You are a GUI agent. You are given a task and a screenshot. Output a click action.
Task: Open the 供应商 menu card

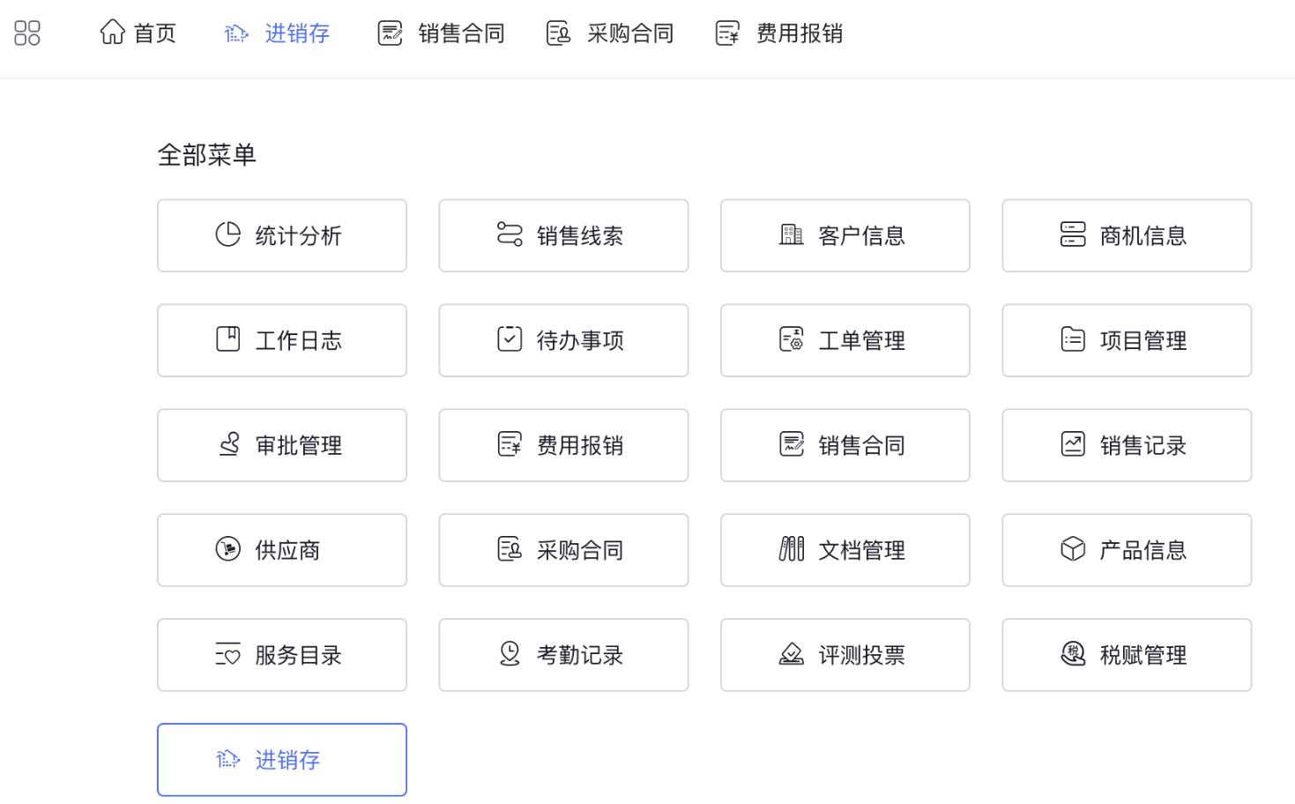click(x=282, y=550)
